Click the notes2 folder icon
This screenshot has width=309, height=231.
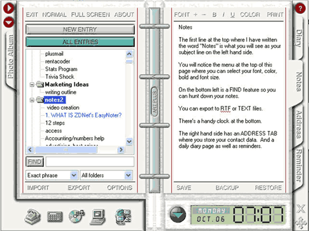[x=40, y=100]
